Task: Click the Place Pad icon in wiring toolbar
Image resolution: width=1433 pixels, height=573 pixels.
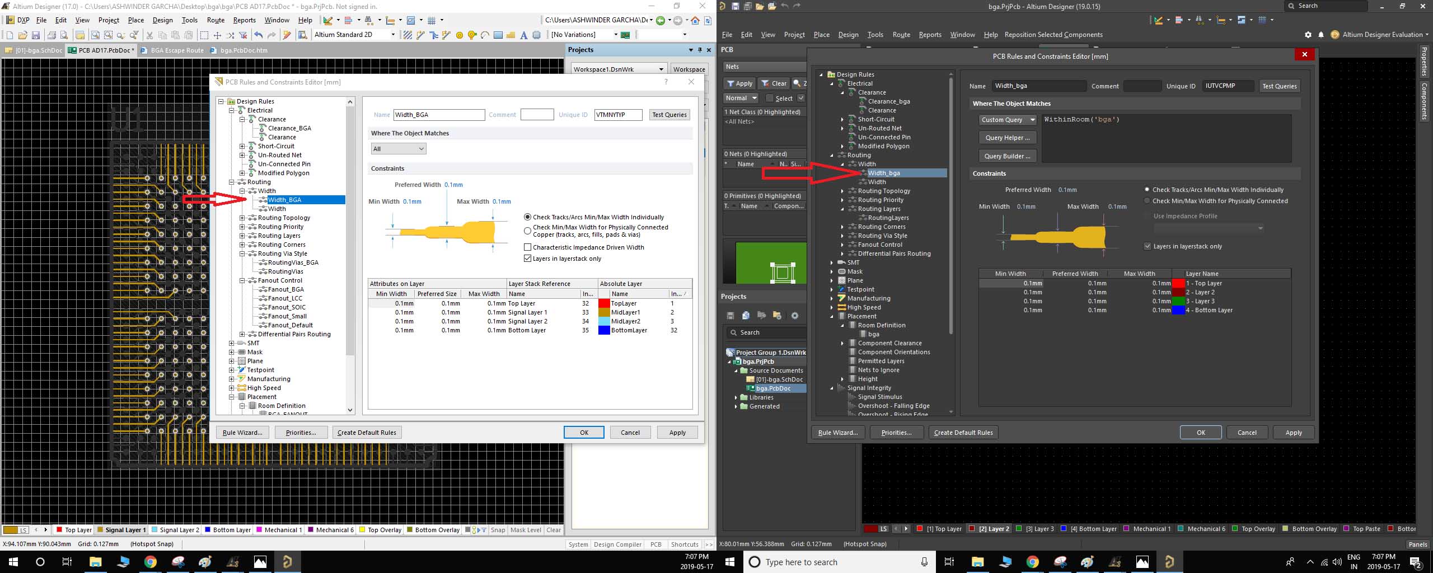Action: pyautogui.click(x=460, y=35)
